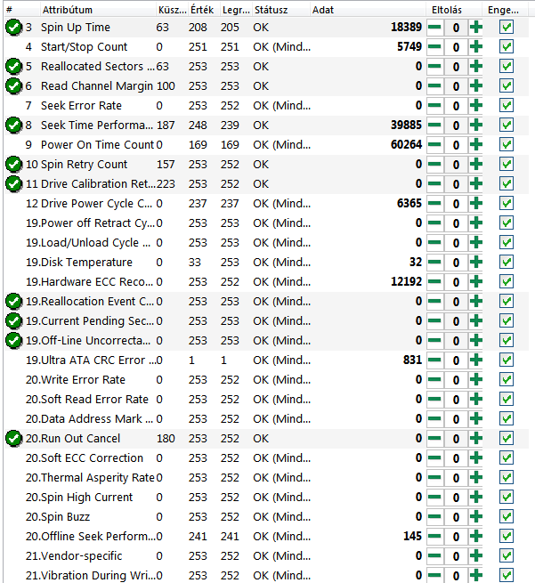Toggle enable checkbox for Spin High Current
Image resolution: width=535 pixels, height=583 pixels.
point(507,498)
